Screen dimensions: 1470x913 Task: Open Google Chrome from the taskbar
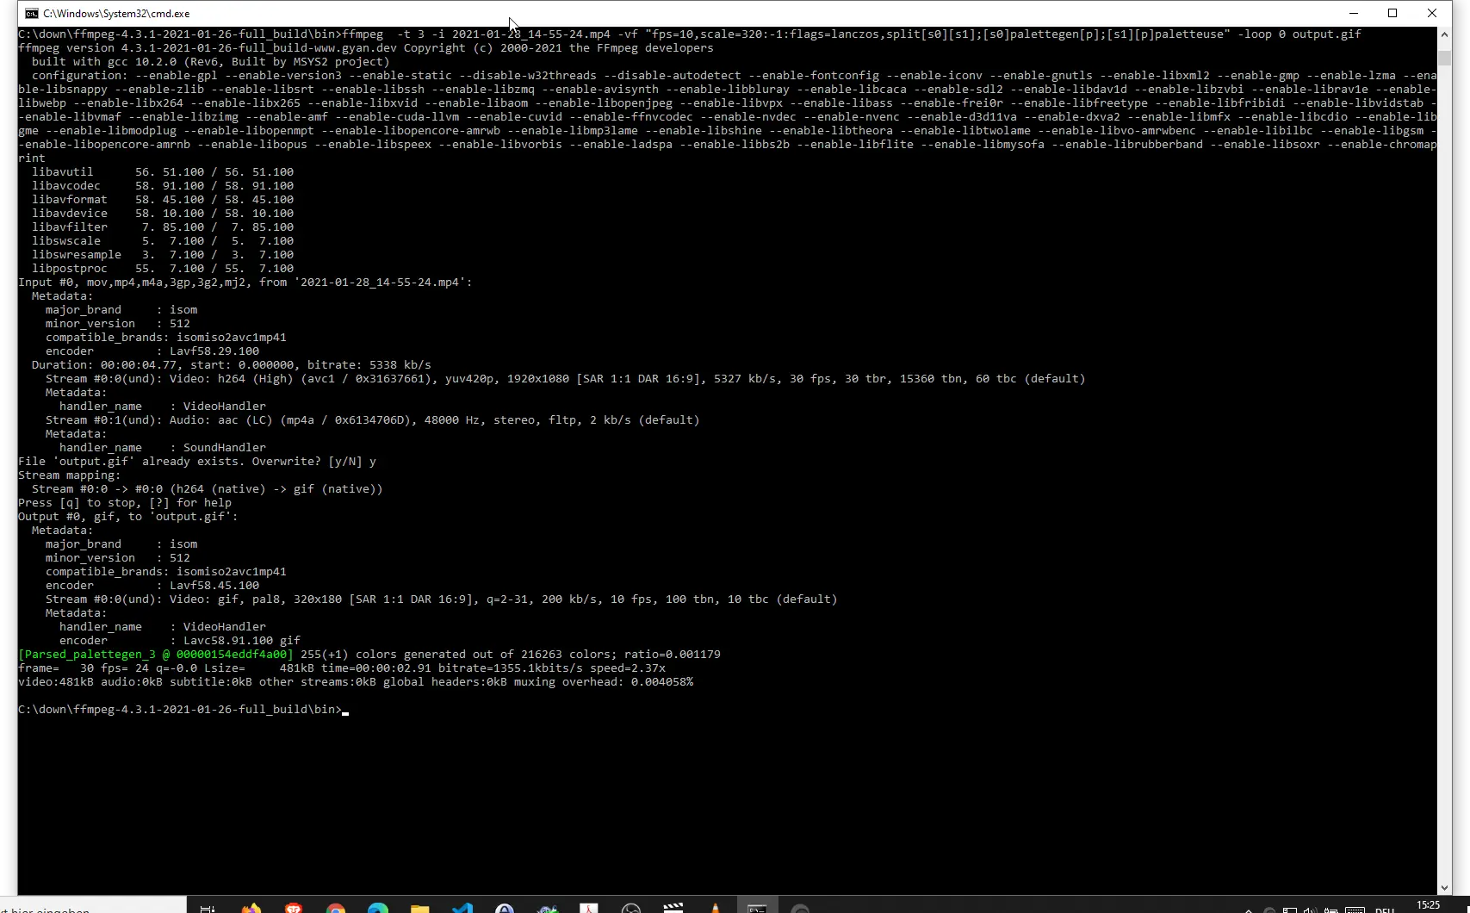pos(336,908)
